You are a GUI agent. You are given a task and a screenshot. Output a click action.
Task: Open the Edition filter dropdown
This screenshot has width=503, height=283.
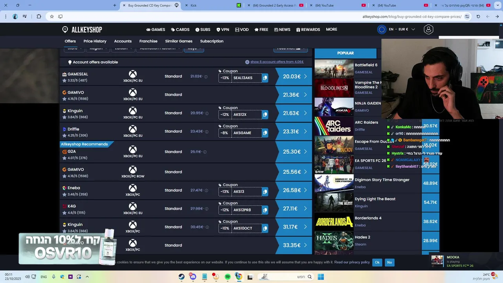pyautogui.click(x=123, y=49)
